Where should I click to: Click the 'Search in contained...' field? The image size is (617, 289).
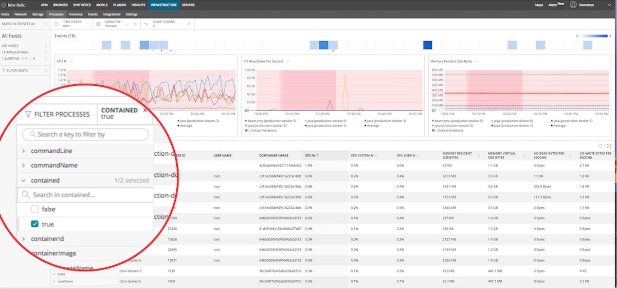point(85,195)
